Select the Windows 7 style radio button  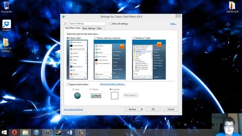click(133, 38)
